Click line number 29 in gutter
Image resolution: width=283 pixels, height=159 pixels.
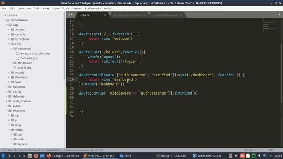72,93
